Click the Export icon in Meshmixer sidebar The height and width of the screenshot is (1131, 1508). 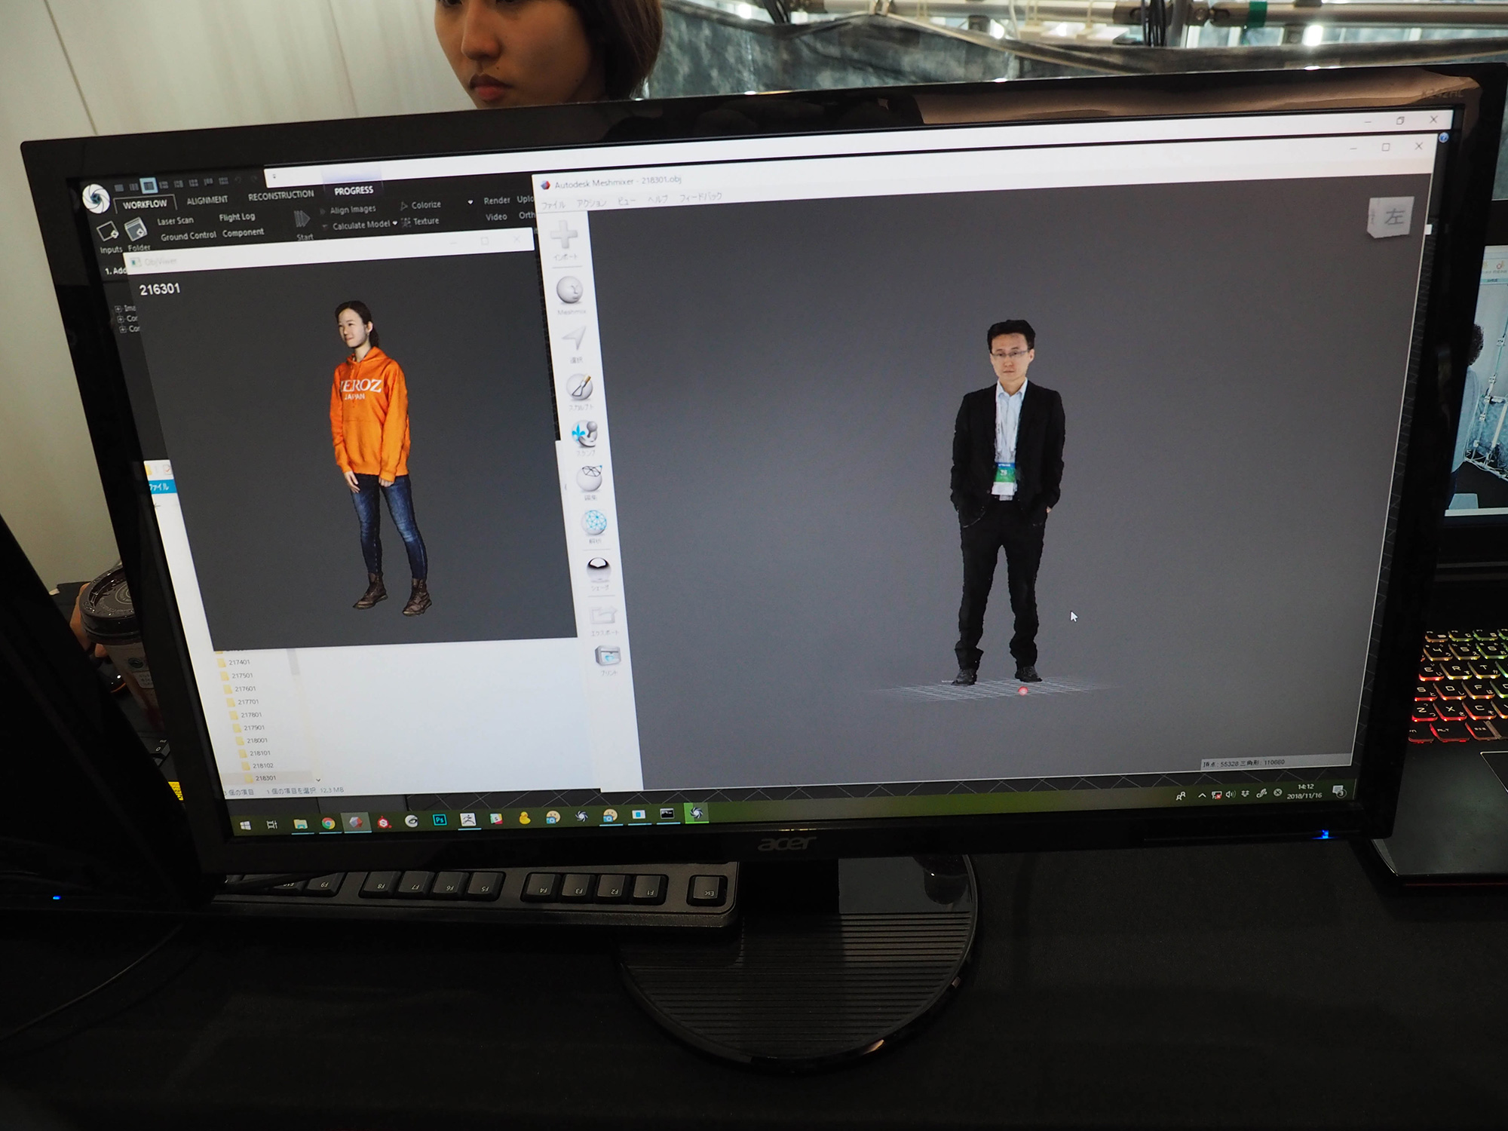pos(604,615)
